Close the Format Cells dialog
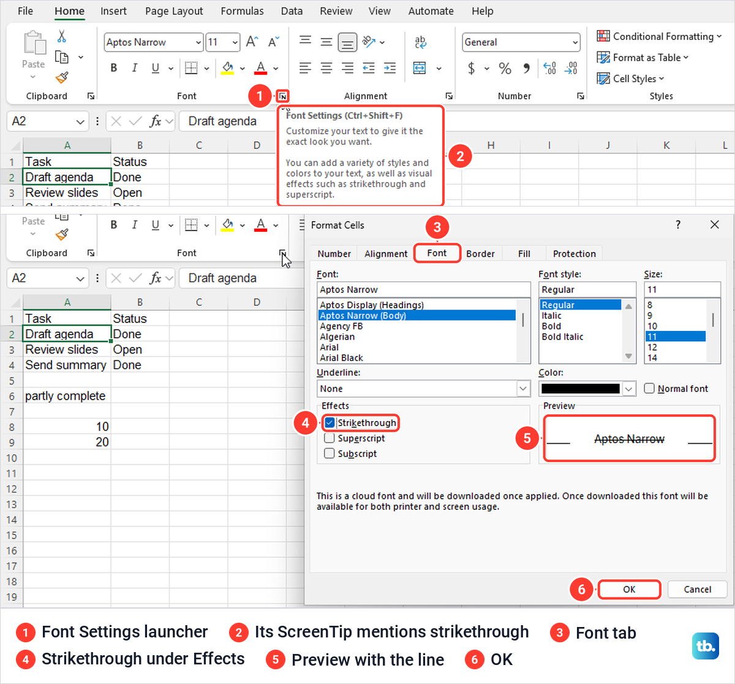735x684 pixels. click(714, 225)
